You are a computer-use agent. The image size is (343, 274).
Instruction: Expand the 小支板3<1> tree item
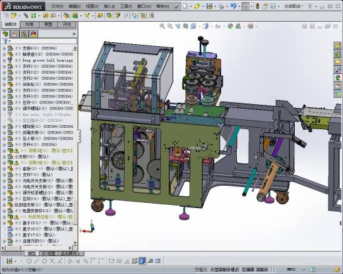coord(4,157)
